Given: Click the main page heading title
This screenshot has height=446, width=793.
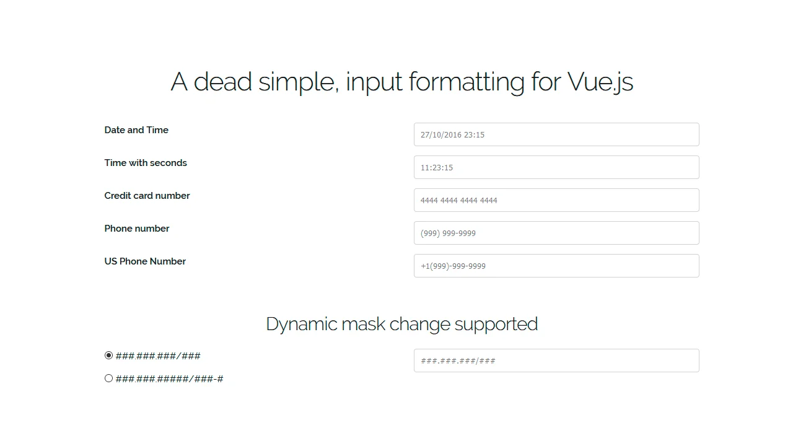Looking at the screenshot, I should pyautogui.click(x=402, y=81).
